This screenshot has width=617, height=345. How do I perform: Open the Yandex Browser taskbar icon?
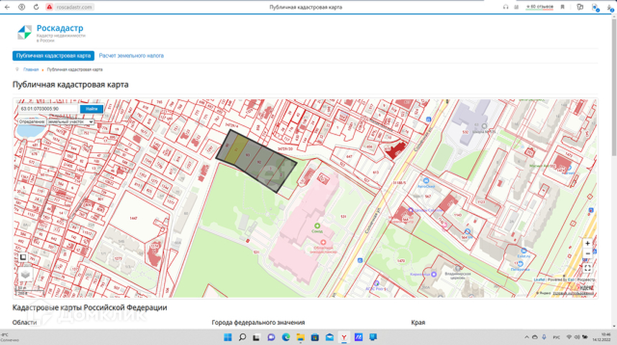(344, 337)
